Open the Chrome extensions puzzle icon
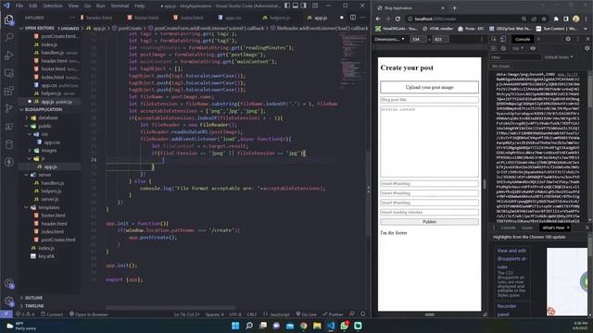Screen dimensions: 593x333 [x=556, y=18]
